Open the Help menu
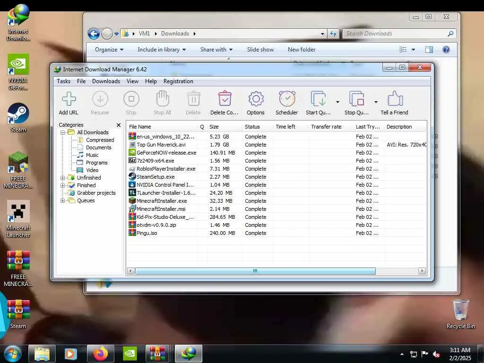484x363 pixels. pos(151,81)
